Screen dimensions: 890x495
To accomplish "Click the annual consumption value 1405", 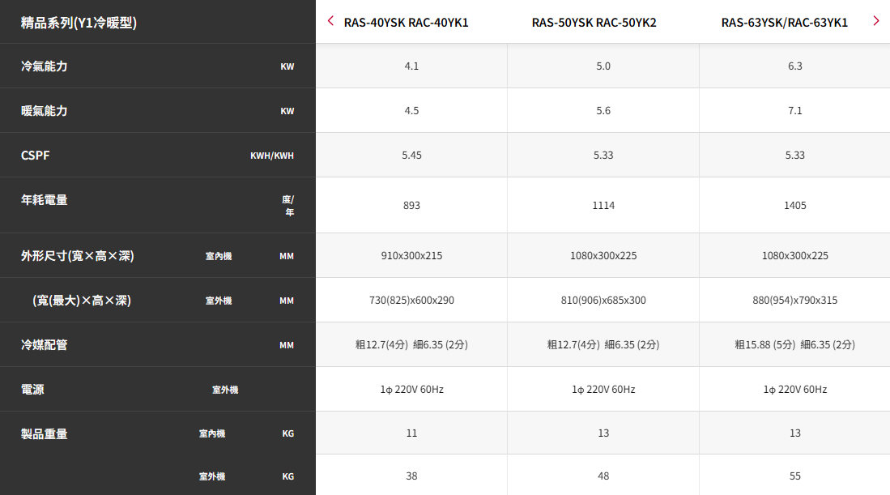I will coord(794,206).
